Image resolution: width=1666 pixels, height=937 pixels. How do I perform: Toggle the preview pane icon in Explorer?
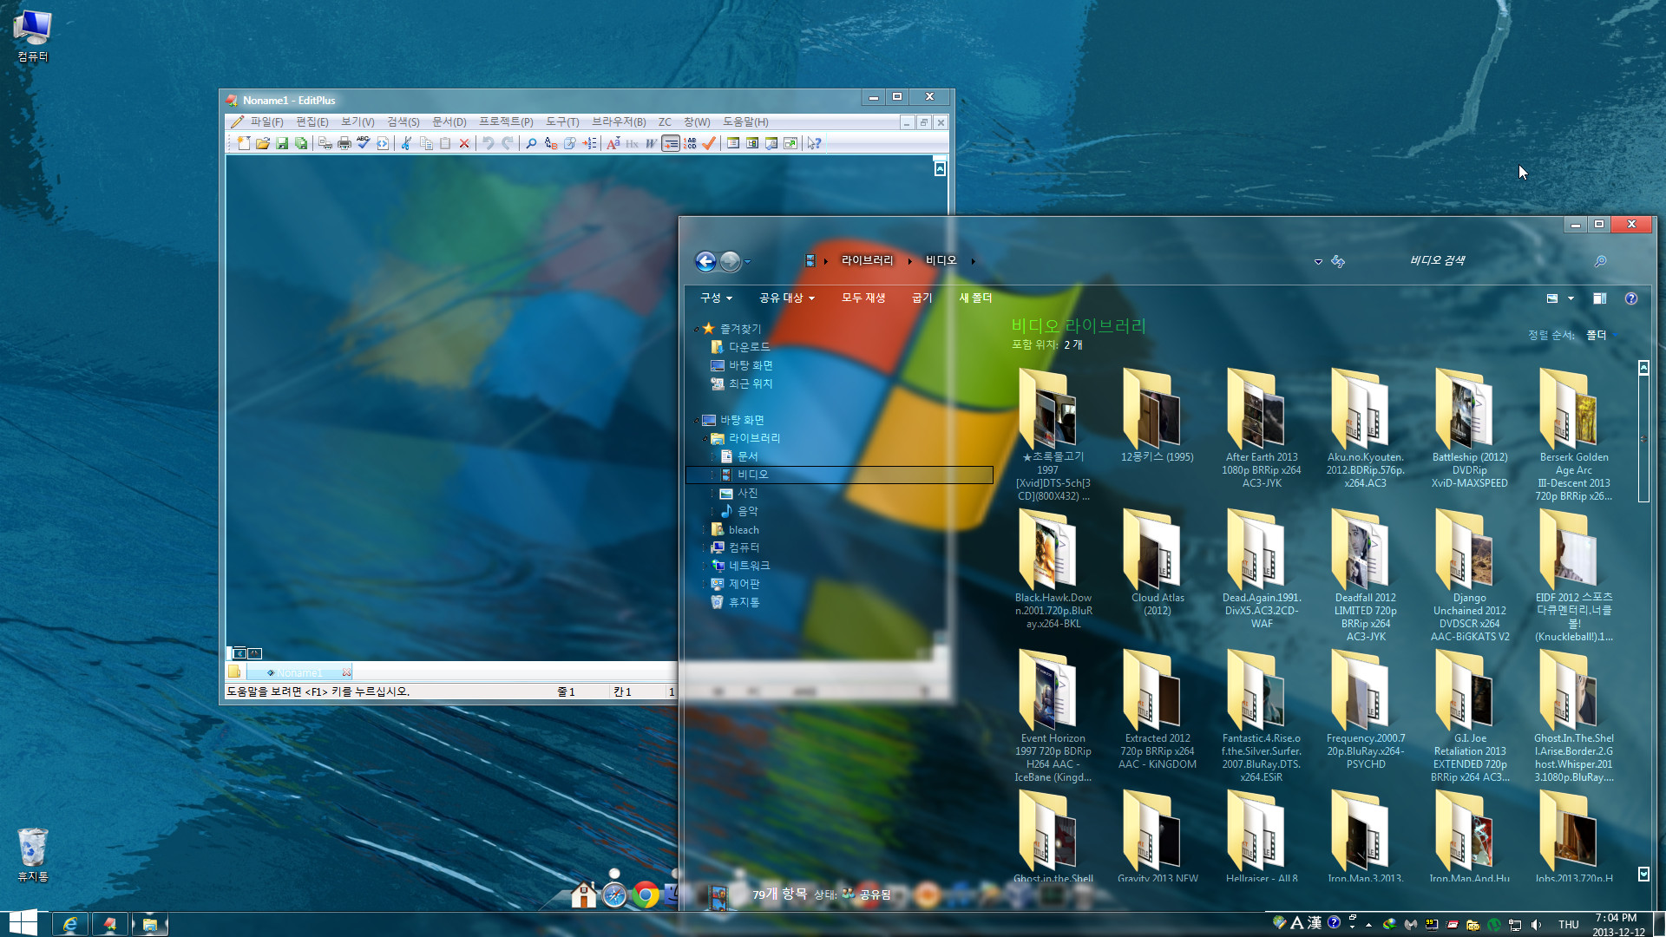[x=1599, y=298]
